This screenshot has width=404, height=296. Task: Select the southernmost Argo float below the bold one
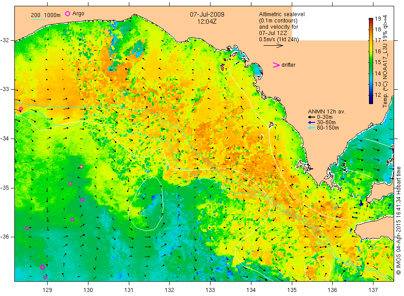point(45,277)
